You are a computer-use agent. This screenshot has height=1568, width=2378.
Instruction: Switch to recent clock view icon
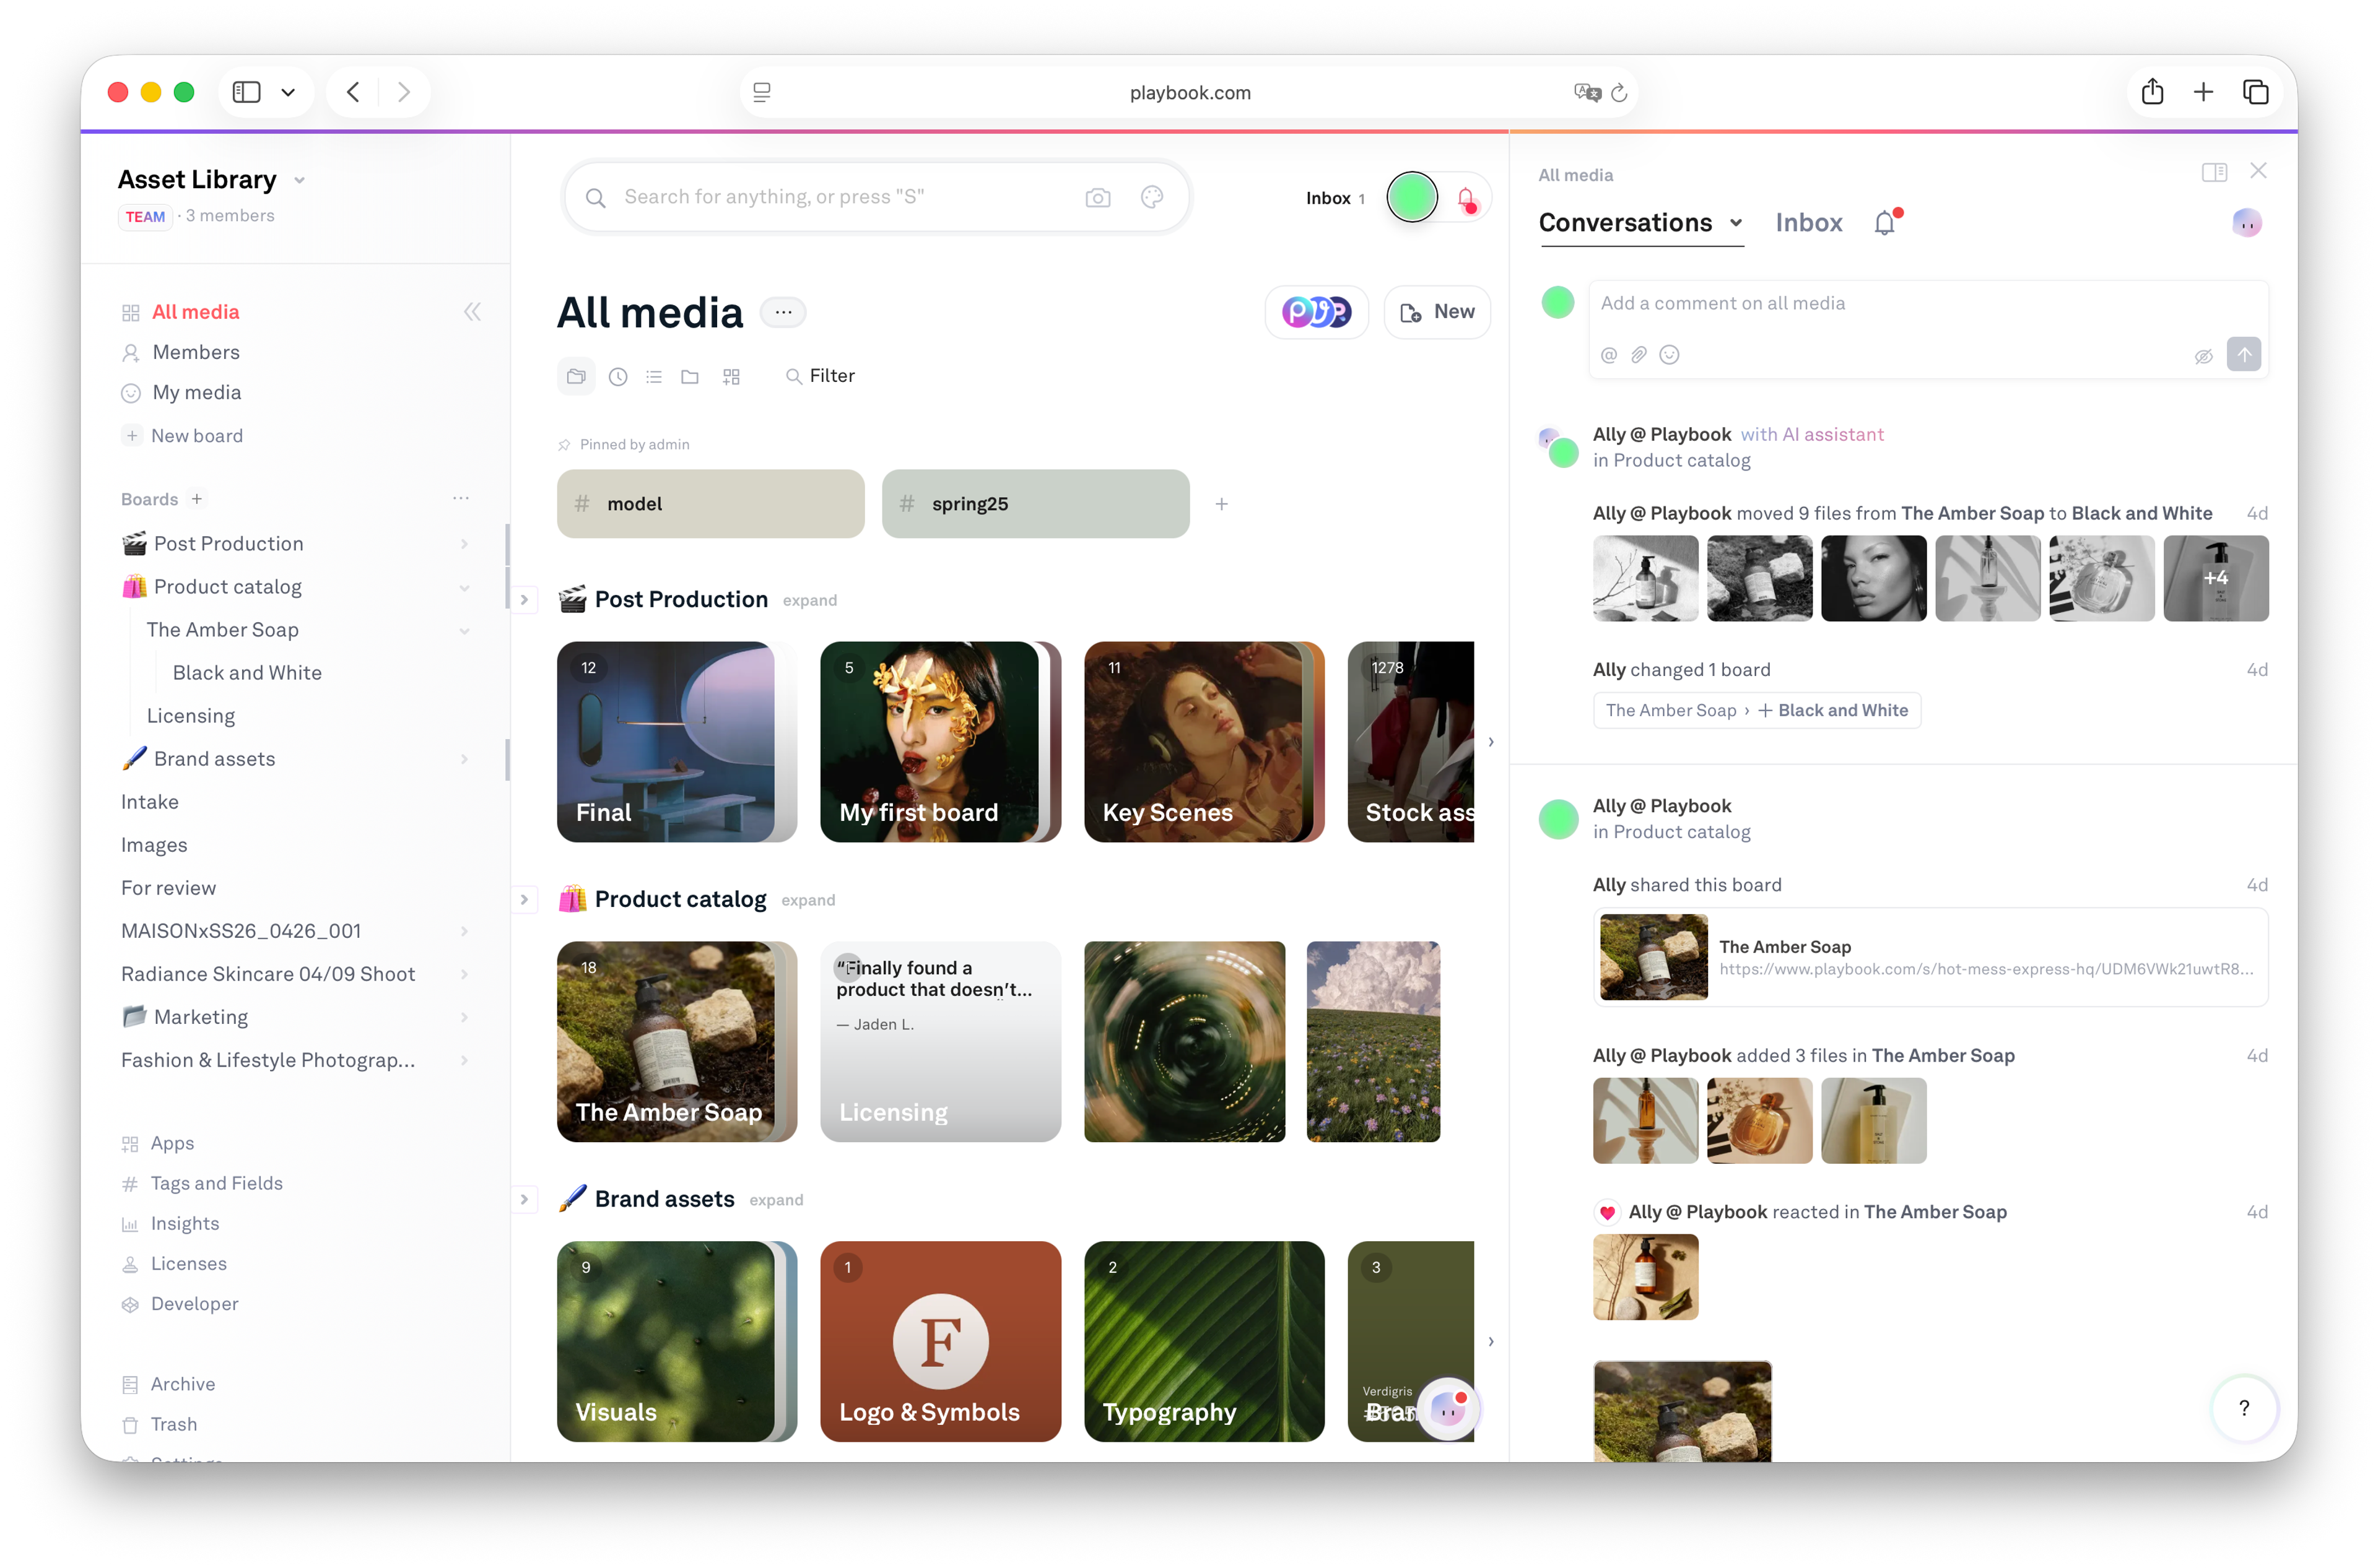tap(618, 377)
